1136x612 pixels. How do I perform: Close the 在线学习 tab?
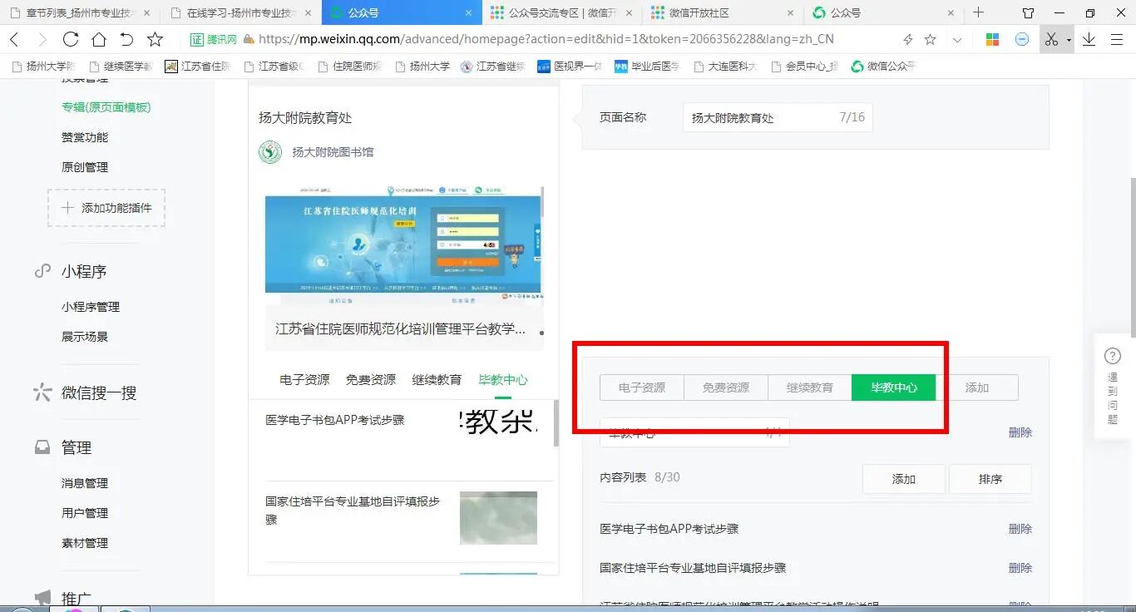[x=308, y=12]
